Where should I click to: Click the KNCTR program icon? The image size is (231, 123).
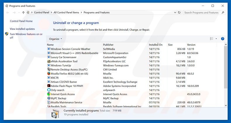click(49, 78)
